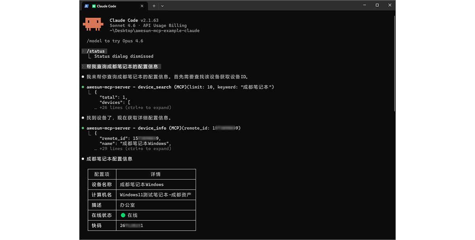The height and width of the screenshot is (240, 475).
Task: Click the 设备名称 table row
Action: coord(102,184)
